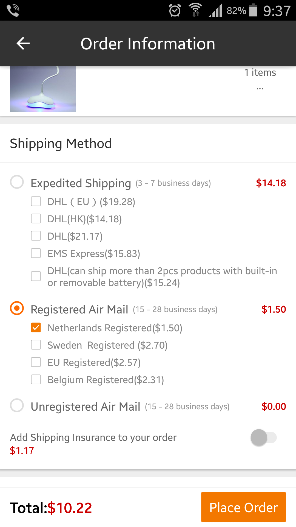The width and height of the screenshot is (296, 527).
Task: Check DHL (EU) $19.28 option
Action: [36, 201]
